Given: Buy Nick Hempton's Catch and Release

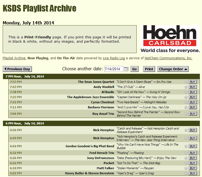Looking at the screenshot, I should (193, 130).
